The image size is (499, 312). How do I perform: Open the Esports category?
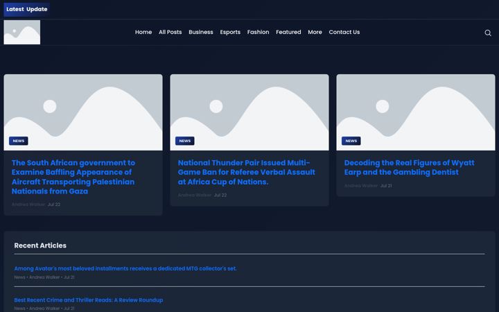coord(230,32)
